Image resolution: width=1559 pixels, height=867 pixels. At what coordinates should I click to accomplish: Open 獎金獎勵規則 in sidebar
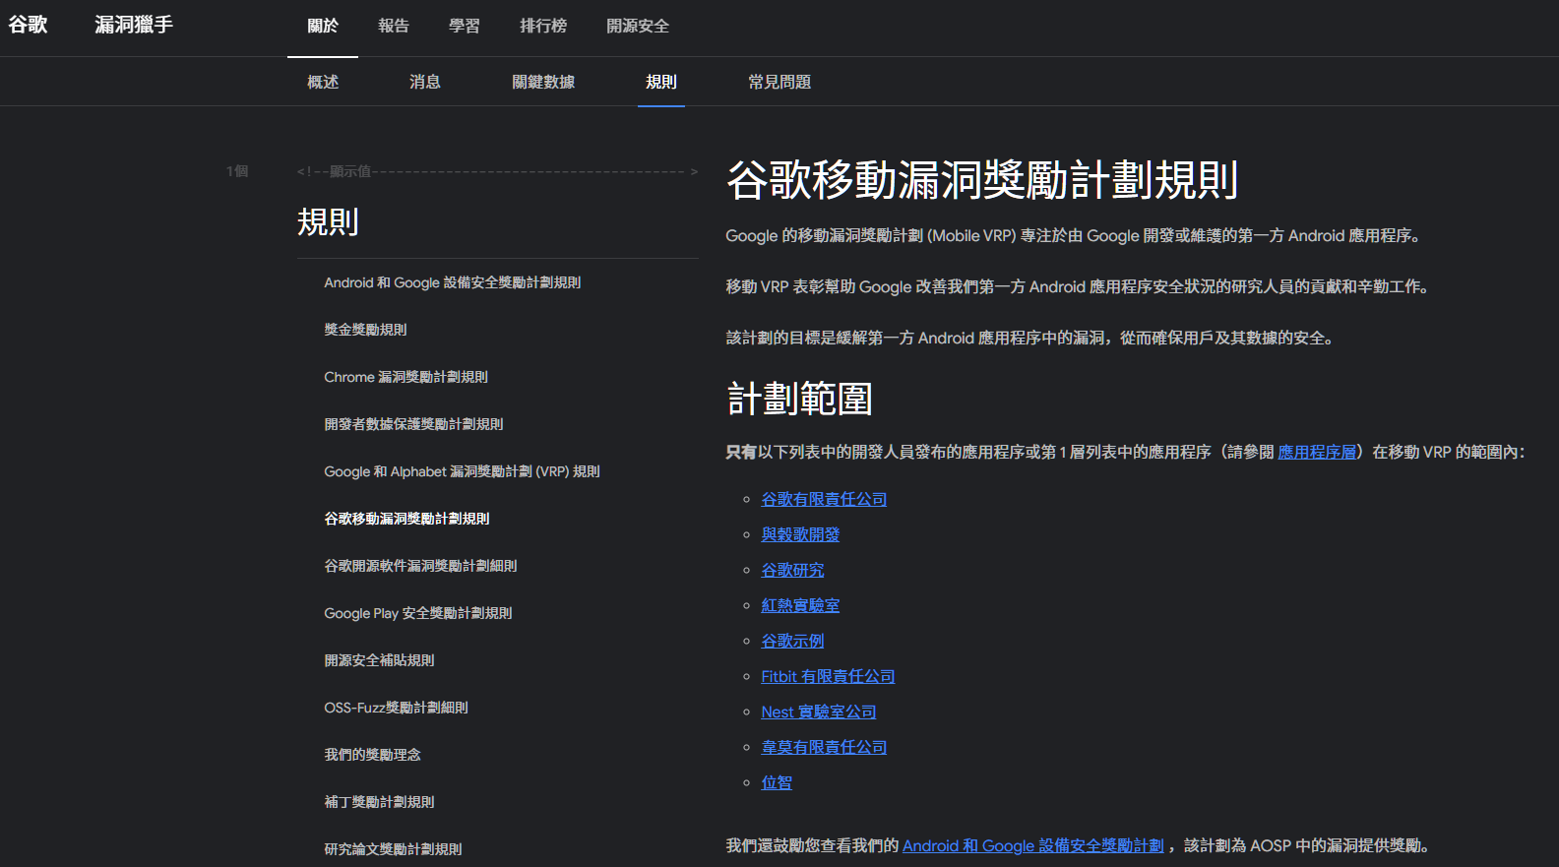click(x=365, y=330)
